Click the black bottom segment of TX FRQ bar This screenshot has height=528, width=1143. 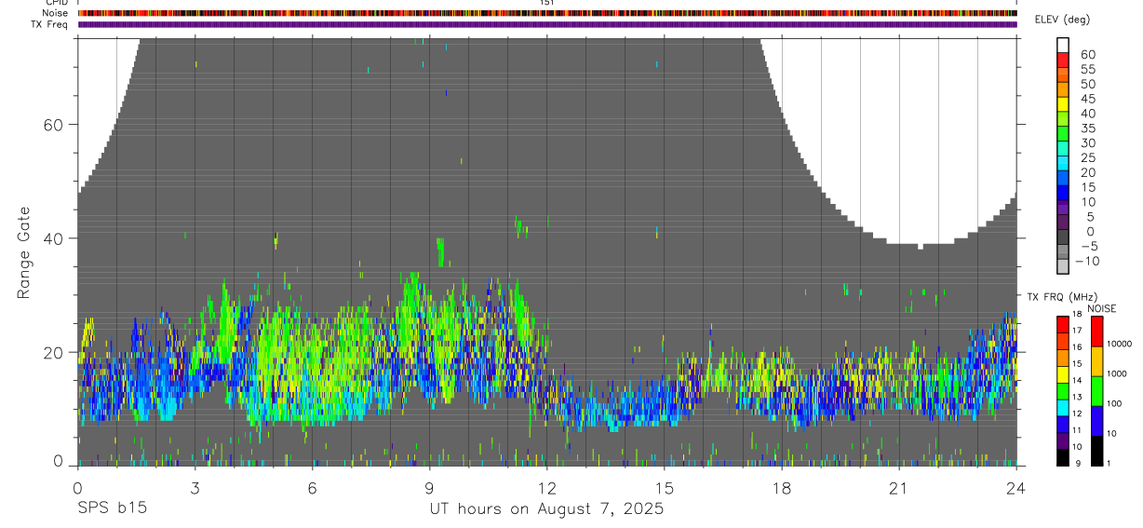1063,456
